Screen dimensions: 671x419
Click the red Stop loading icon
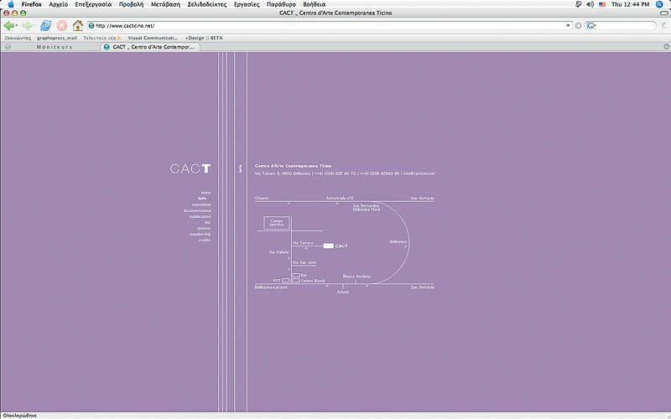coord(62,26)
